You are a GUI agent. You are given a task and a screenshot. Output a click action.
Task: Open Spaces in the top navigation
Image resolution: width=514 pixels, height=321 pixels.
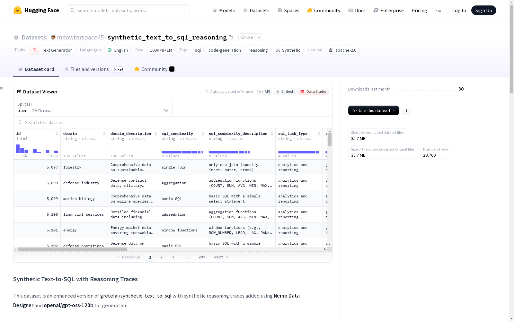click(288, 10)
